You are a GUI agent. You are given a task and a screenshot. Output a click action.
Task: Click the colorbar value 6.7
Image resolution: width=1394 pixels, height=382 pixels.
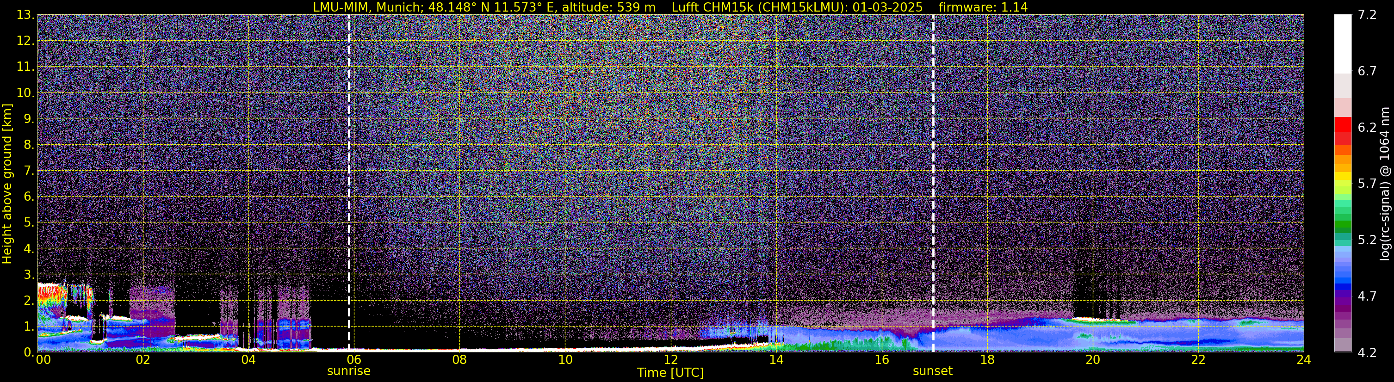(1367, 71)
